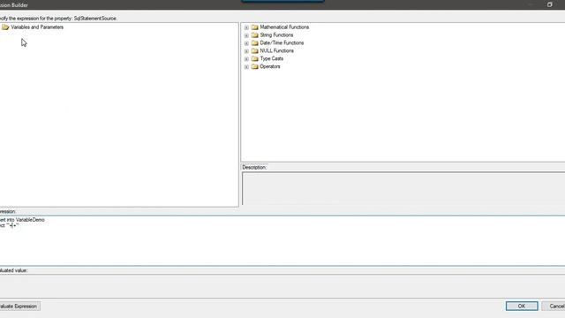Select Operators label

[x=270, y=67]
